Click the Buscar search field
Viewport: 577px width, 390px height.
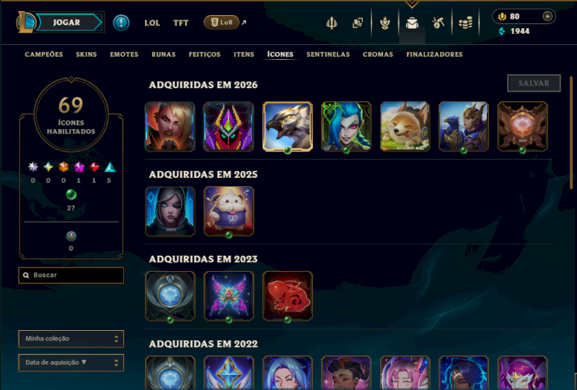pos(71,275)
